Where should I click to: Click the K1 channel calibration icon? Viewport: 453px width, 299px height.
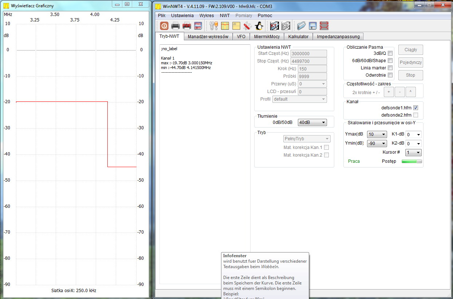[274, 26]
